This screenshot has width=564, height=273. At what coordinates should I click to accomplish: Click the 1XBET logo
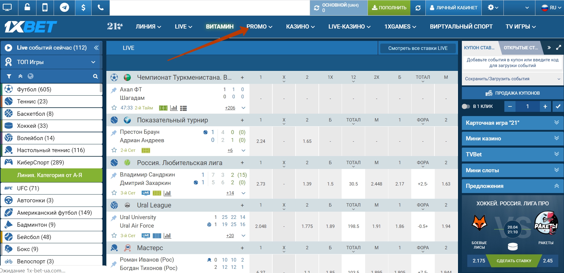[x=30, y=27]
